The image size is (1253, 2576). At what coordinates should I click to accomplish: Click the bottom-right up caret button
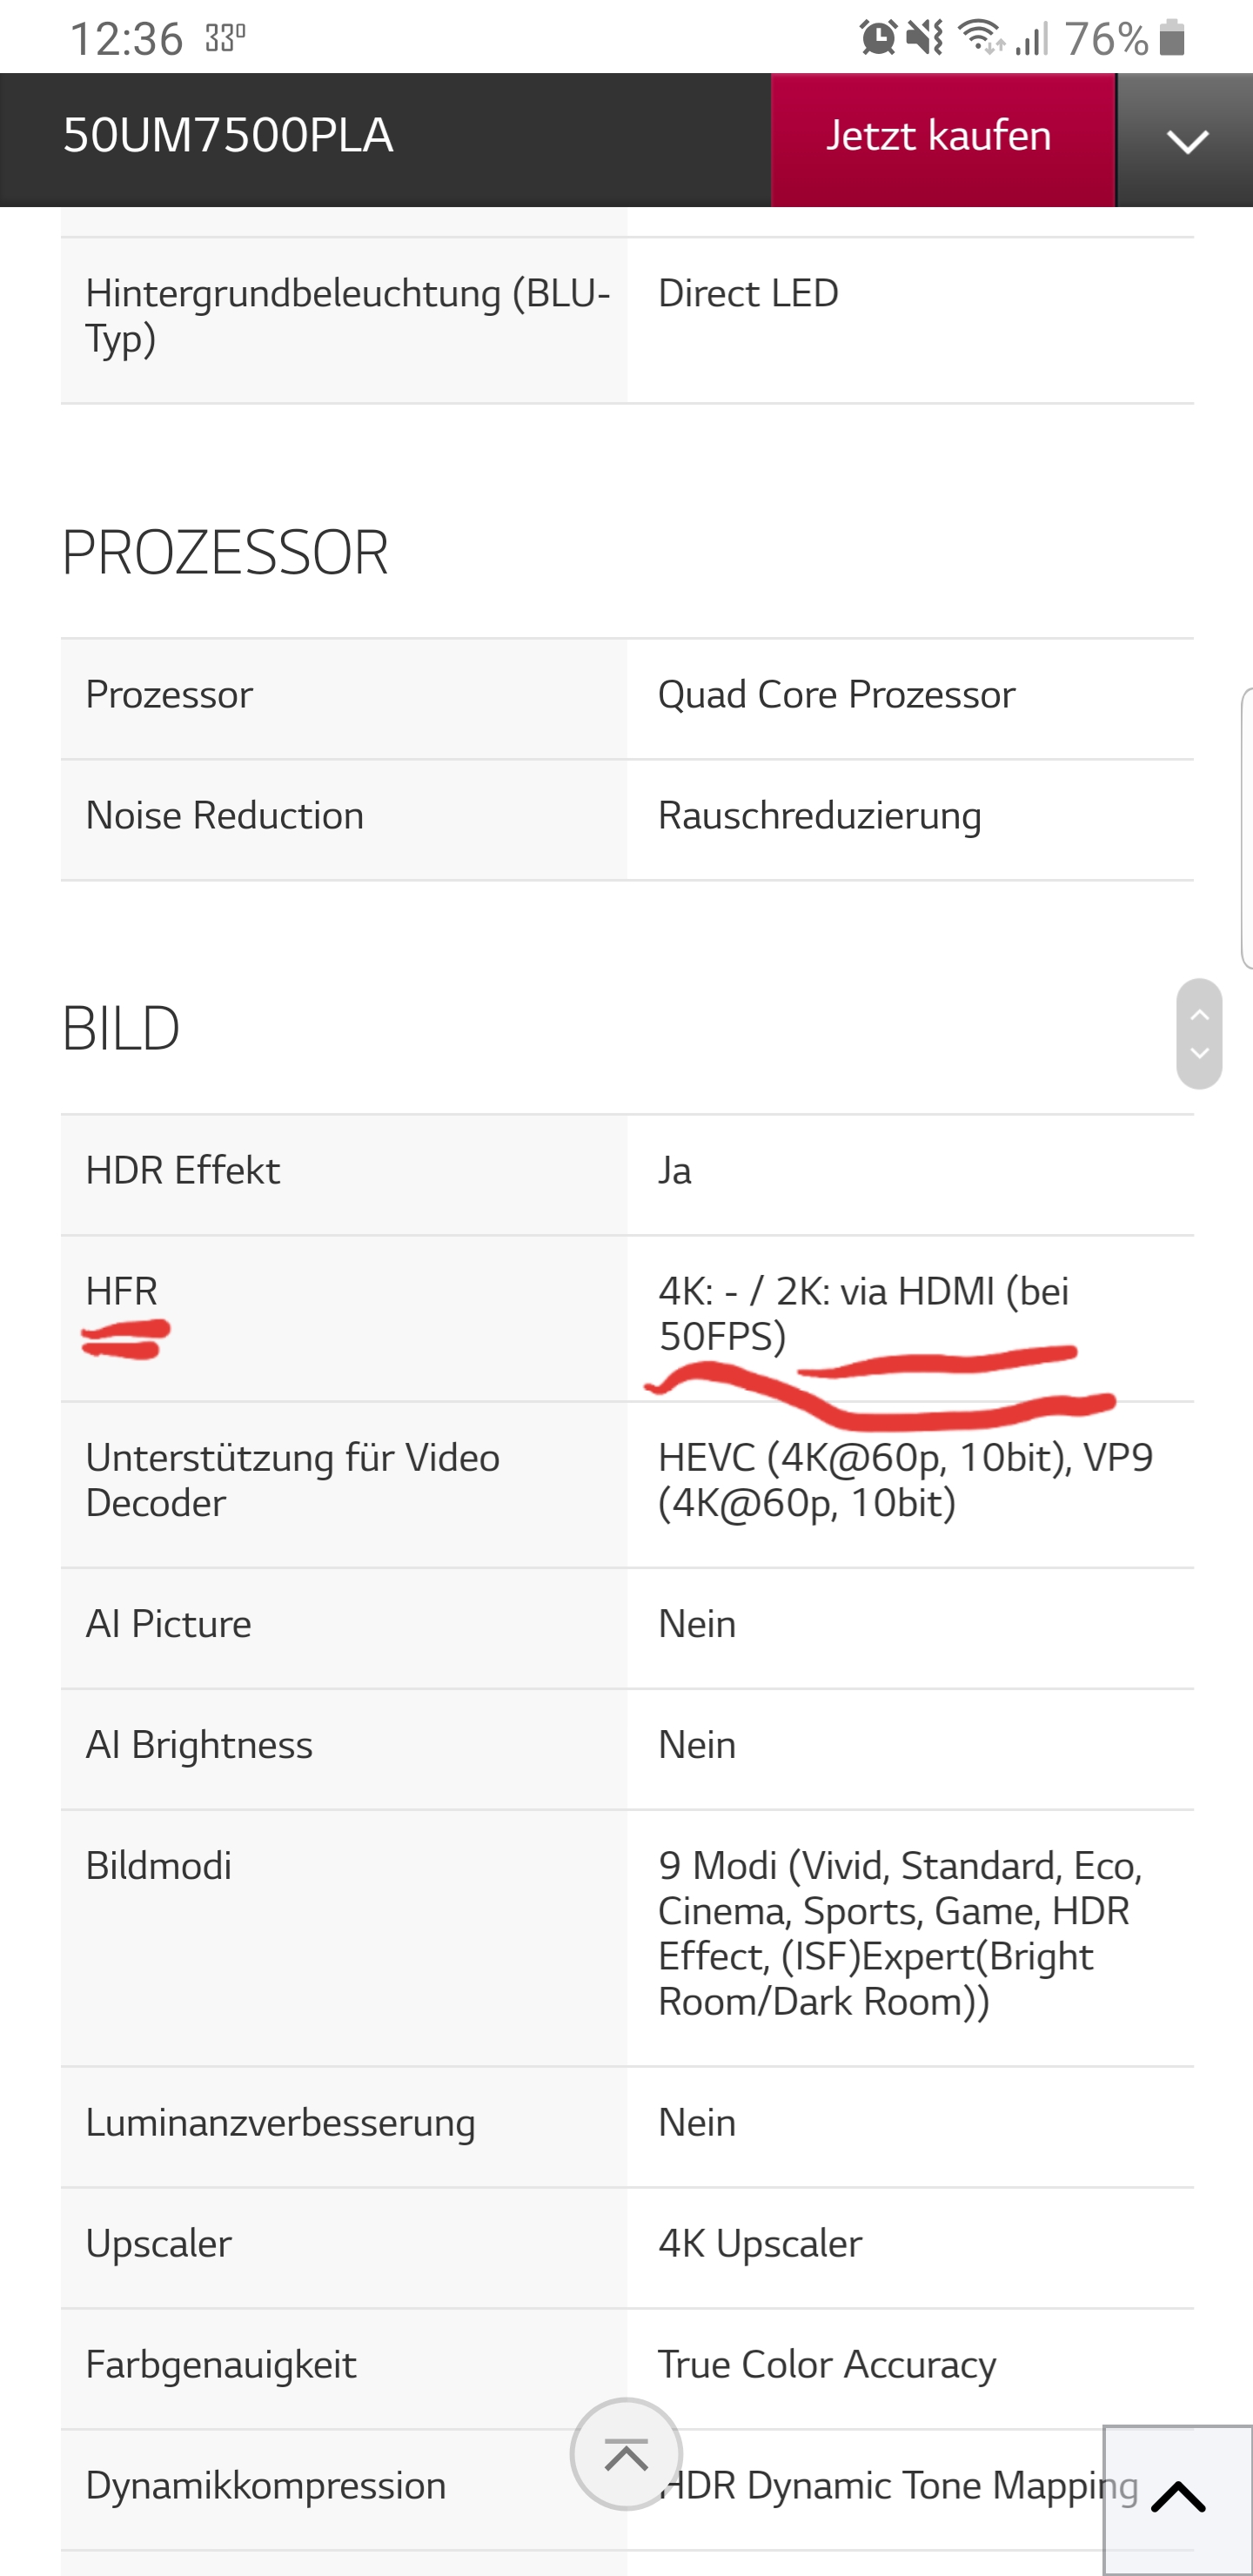pyautogui.click(x=1178, y=2499)
